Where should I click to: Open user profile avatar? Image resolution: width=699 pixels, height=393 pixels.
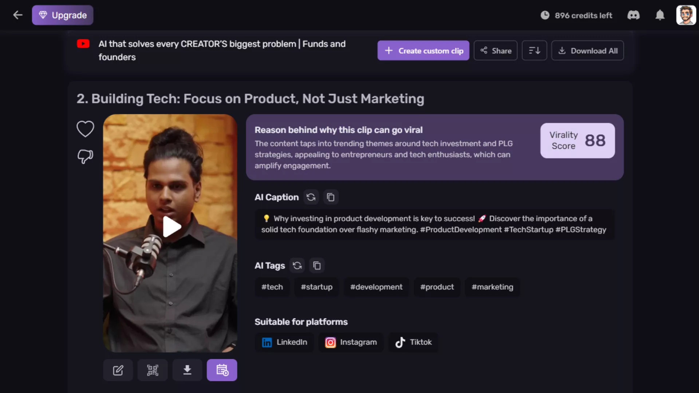[686, 15]
